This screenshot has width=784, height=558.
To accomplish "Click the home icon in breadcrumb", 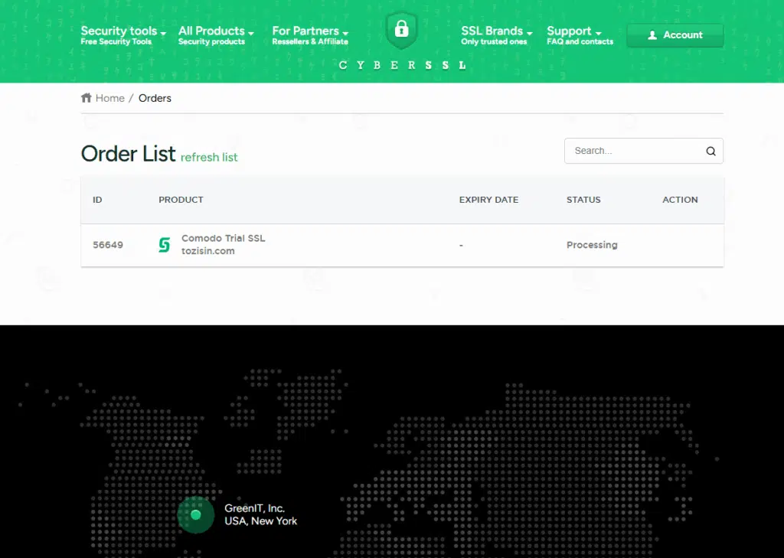I will click(87, 97).
